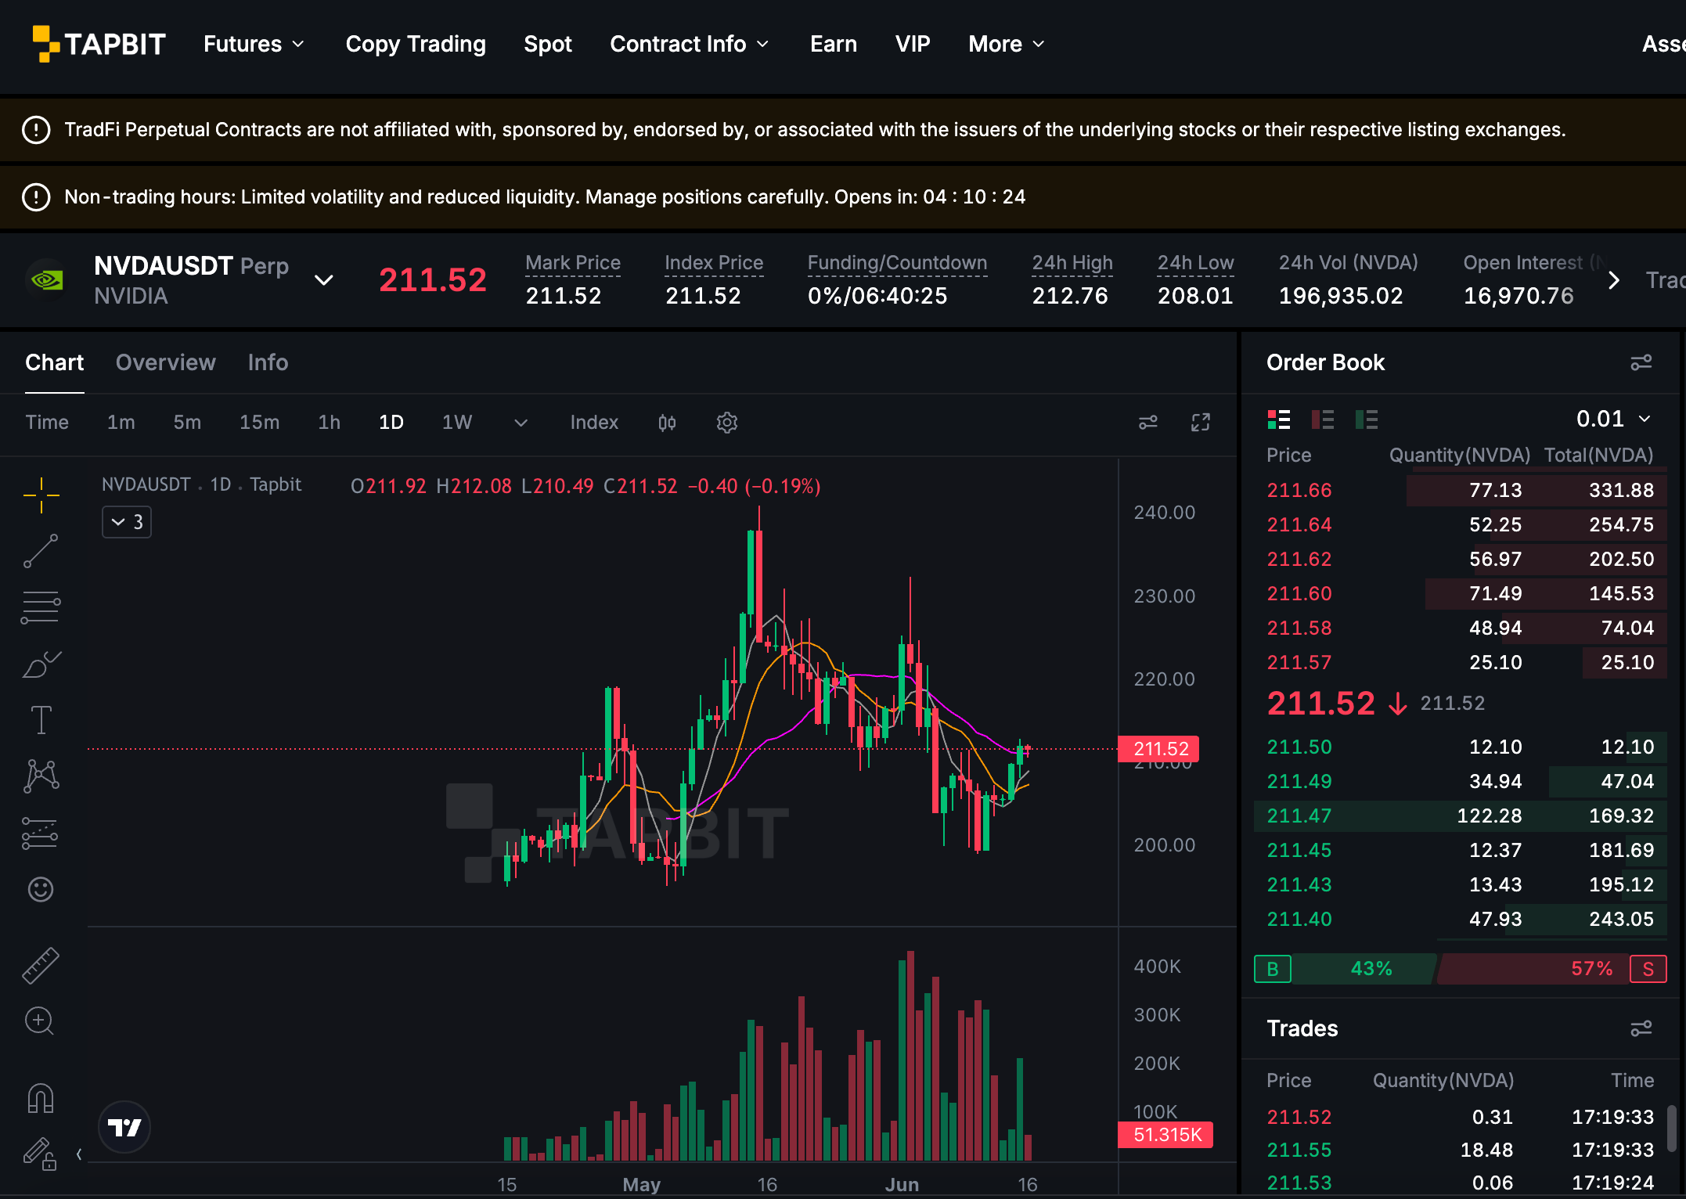The image size is (1686, 1199).
Task: Collapse the drawing toolbar arrow
Action: [79, 1154]
